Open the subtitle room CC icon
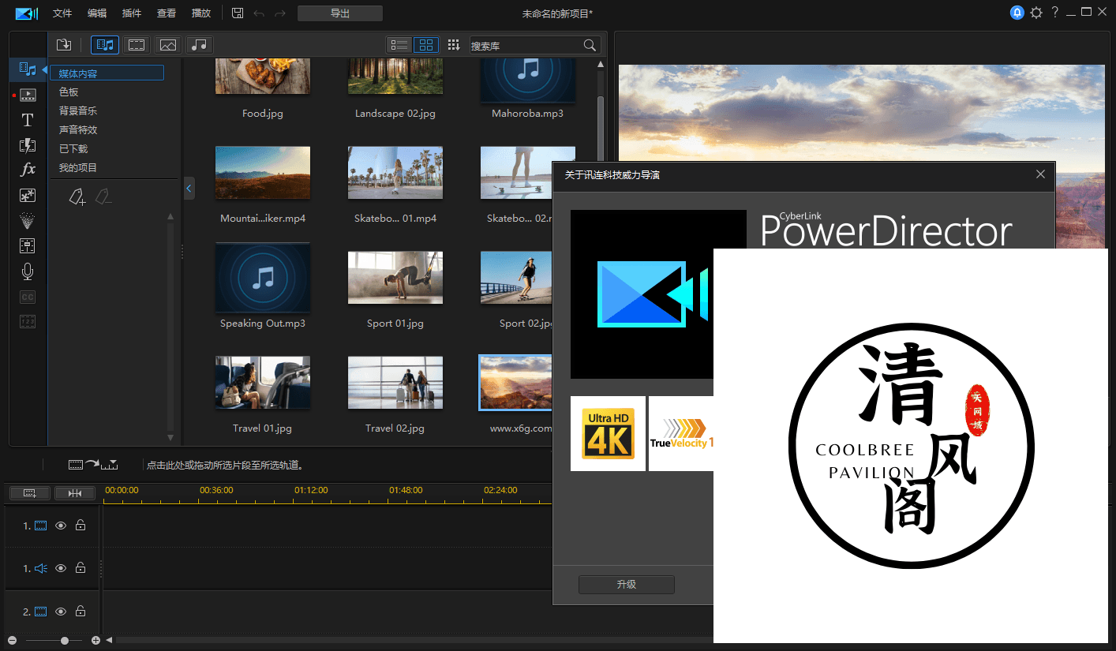The image size is (1116, 651). 28,297
